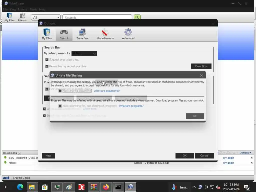Open Help menu in WireShare

click(x=42, y=9)
